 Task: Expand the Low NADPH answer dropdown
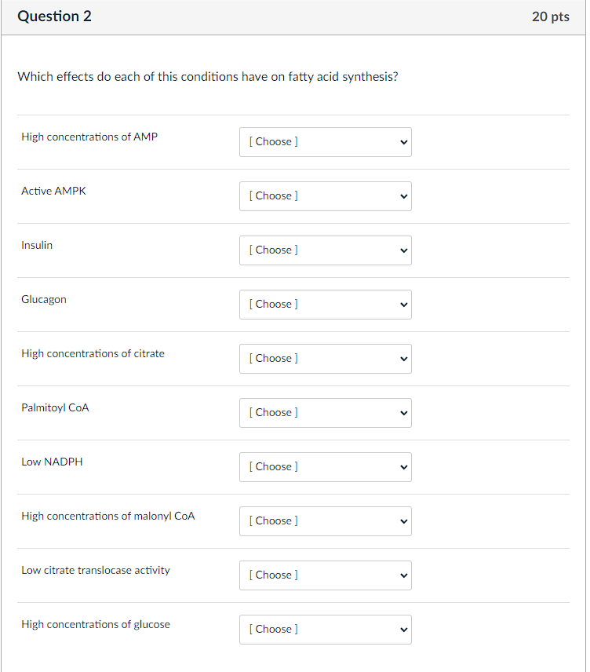point(325,467)
